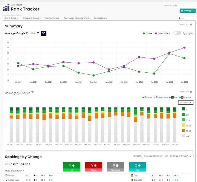Viewport: 197px width, 182px height.
Task: Click the last Jun 2022 stacked bar
Action: [x=175, y=125]
